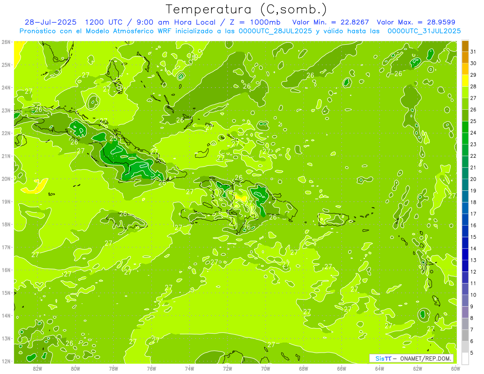The width and height of the screenshot is (484, 374).
Task: Click the legend value '31'
Action: (x=474, y=52)
